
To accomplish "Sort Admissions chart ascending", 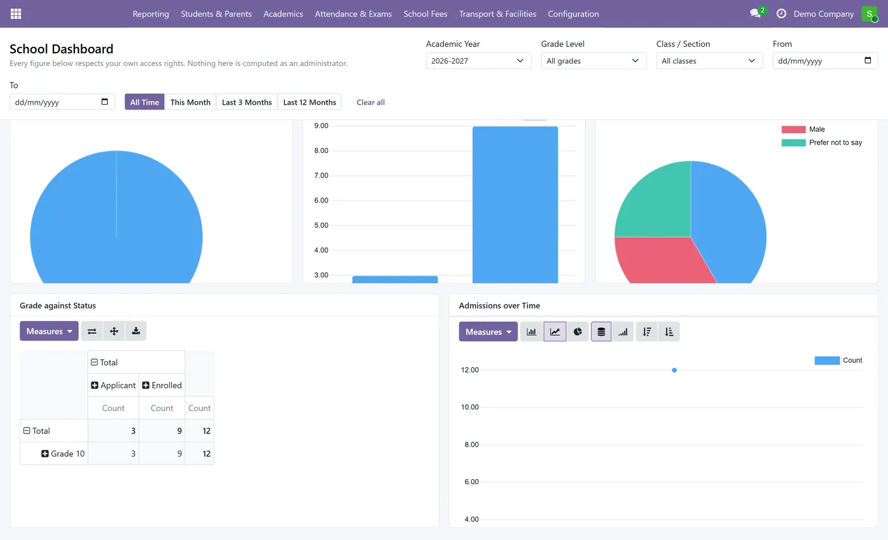I will pos(669,332).
